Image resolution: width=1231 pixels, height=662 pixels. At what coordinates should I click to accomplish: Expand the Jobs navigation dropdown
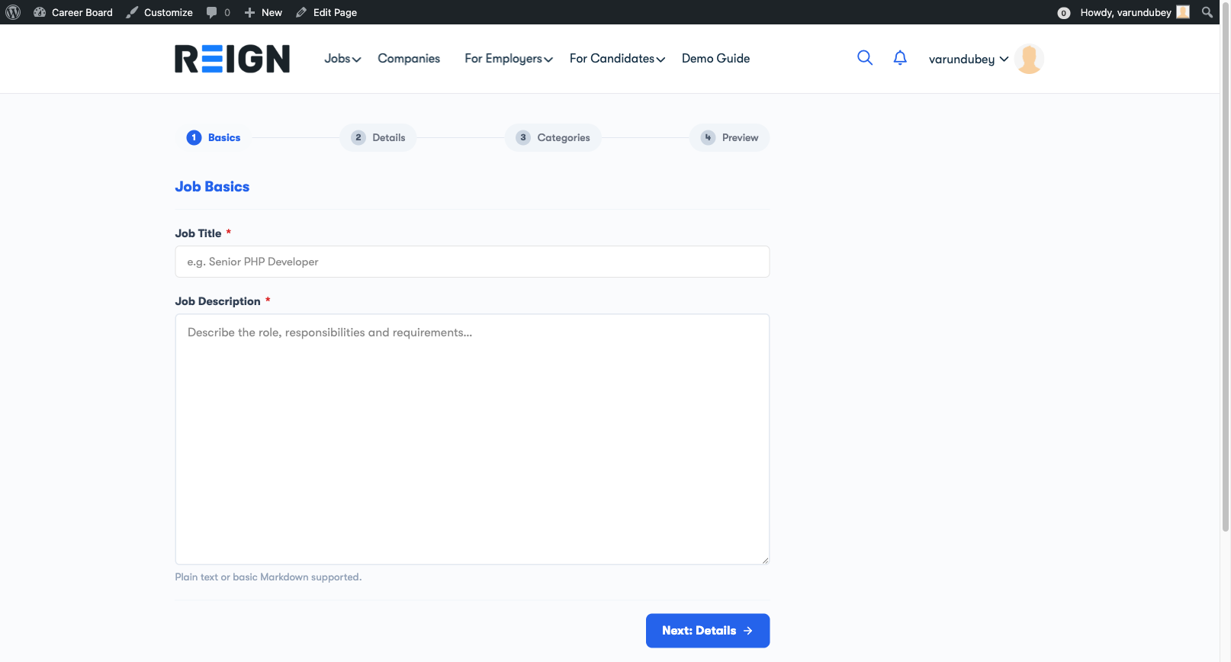(342, 59)
